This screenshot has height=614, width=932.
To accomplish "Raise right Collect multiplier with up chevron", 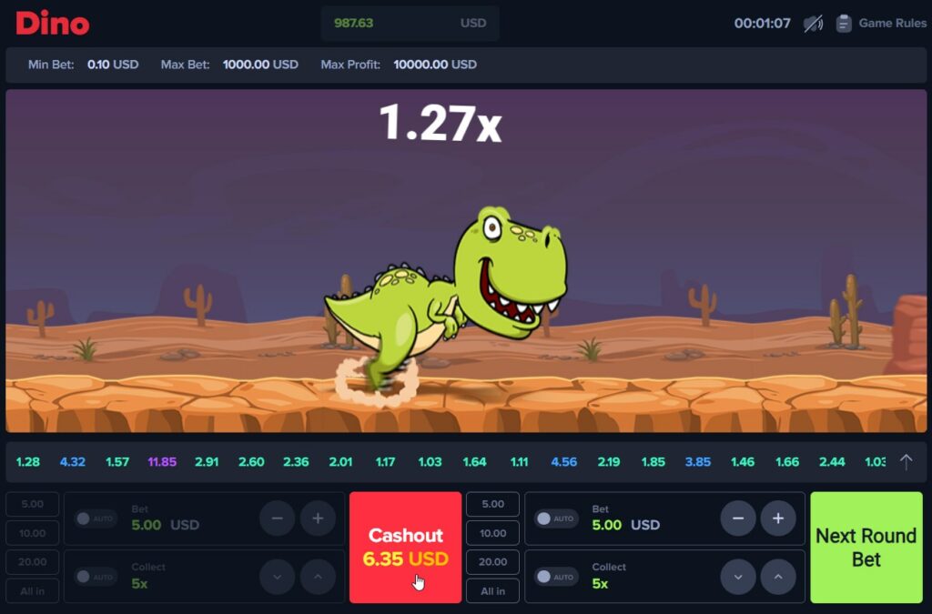I will click(x=778, y=577).
